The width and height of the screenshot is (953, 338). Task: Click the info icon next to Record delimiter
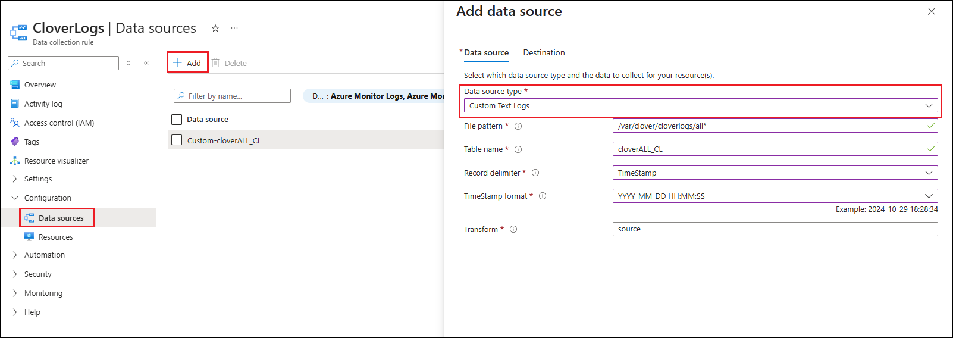pos(535,173)
